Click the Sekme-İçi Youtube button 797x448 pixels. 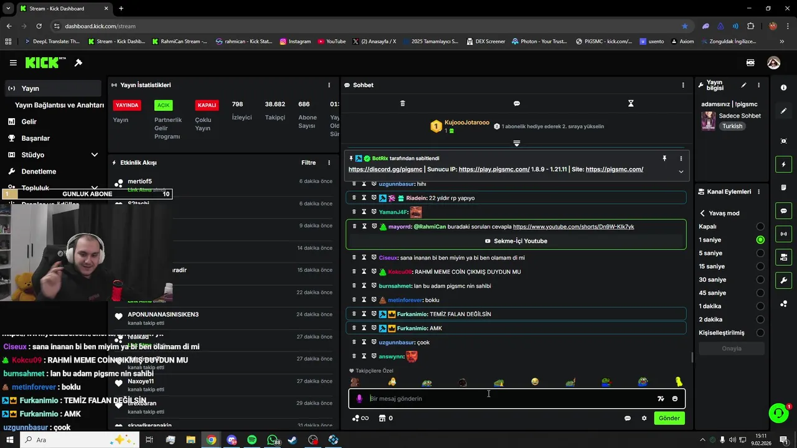pos(516,241)
